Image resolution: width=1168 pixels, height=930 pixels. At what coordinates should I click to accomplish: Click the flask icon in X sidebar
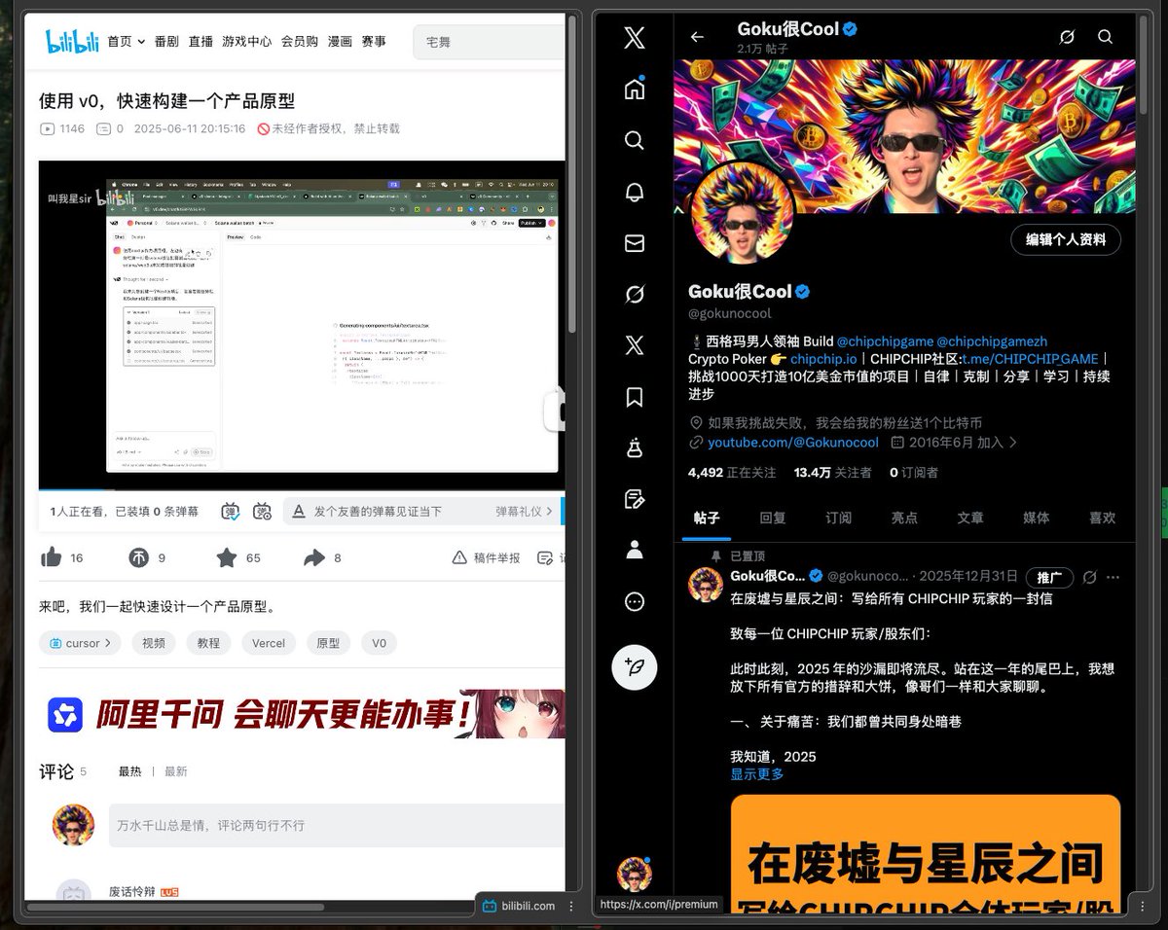tap(635, 447)
